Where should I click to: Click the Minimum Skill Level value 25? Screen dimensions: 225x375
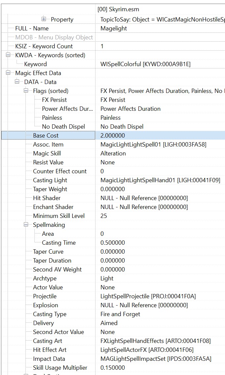[x=104, y=216]
